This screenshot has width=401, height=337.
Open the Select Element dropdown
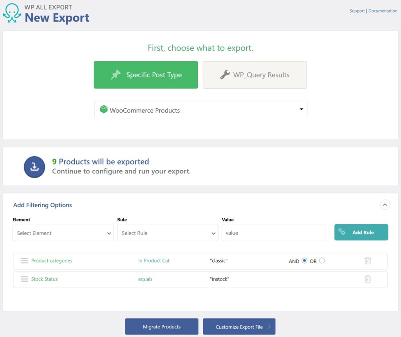63,233
